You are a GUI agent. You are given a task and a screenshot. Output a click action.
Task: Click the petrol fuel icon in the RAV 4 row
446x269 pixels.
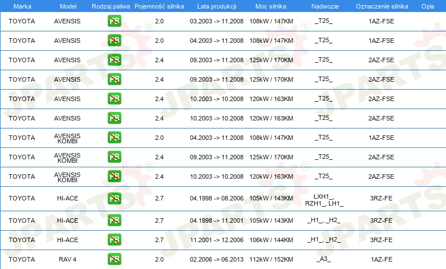(x=114, y=259)
